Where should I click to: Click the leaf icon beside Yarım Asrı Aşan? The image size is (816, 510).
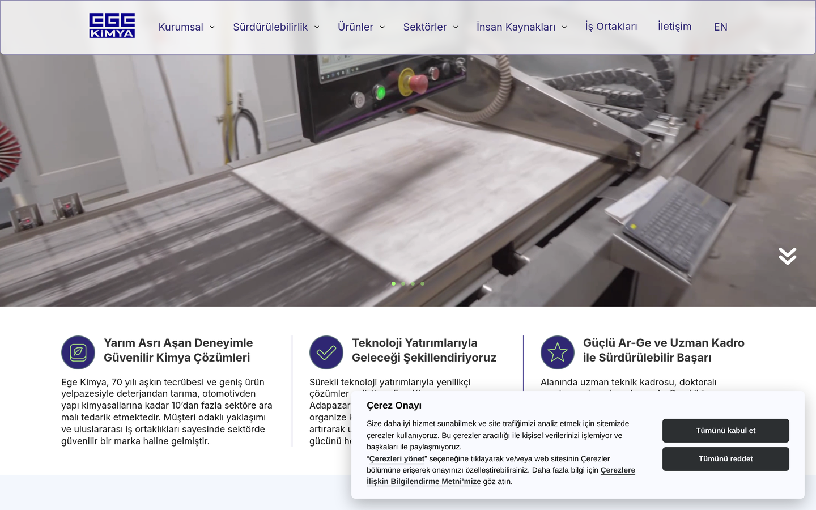[78, 352]
